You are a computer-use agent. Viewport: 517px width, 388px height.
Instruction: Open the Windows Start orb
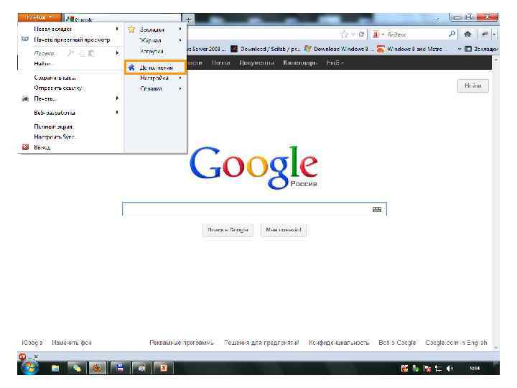(29, 368)
